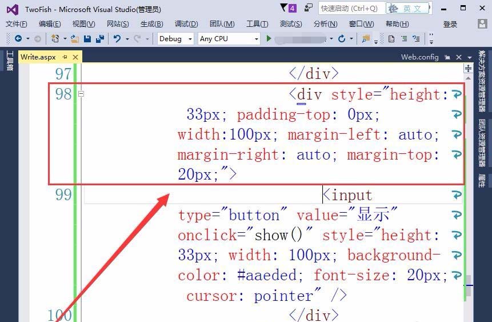Click the user account avatar icon
Screen dimensions: 492x322
click(482, 23)
